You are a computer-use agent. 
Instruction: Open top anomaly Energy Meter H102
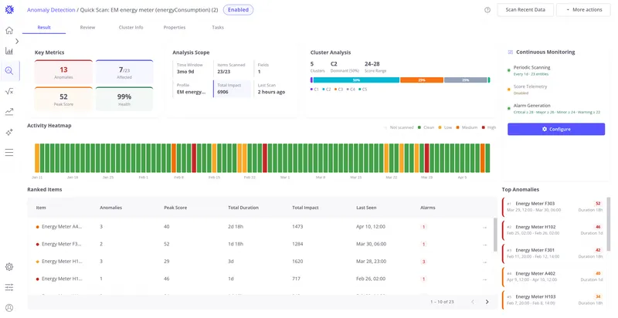(x=552, y=230)
